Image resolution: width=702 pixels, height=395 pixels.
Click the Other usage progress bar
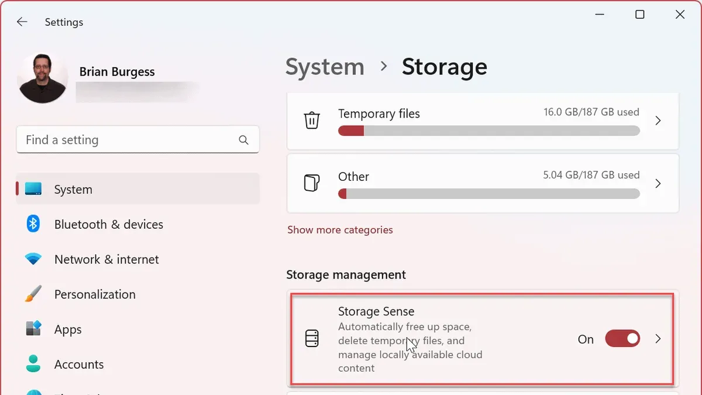click(x=488, y=194)
